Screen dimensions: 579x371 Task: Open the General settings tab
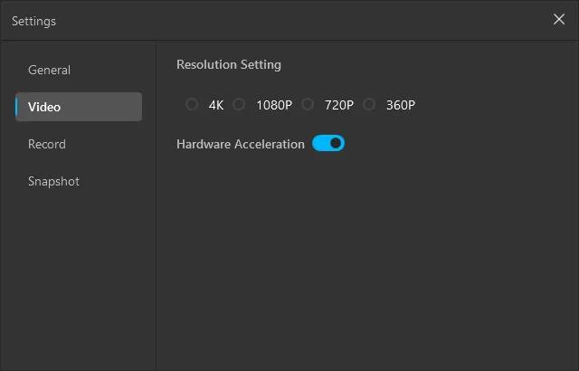click(49, 70)
